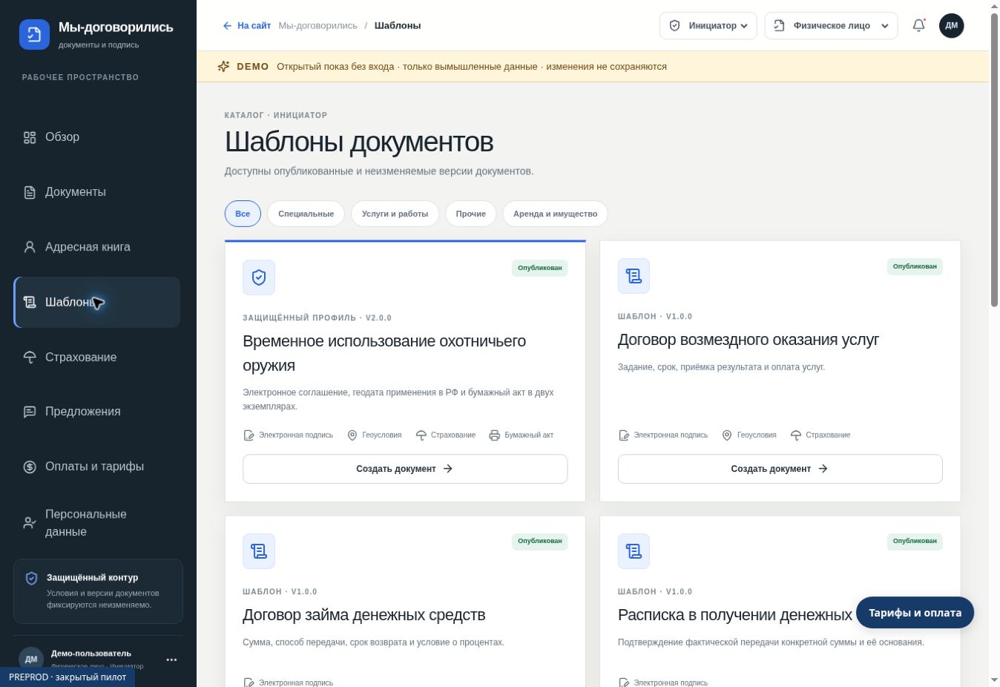Image resolution: width=1000 pixels, height=687 pixels.
Task: Click the Мы-договорились breadcrumb link
Action: pos(318,25)
